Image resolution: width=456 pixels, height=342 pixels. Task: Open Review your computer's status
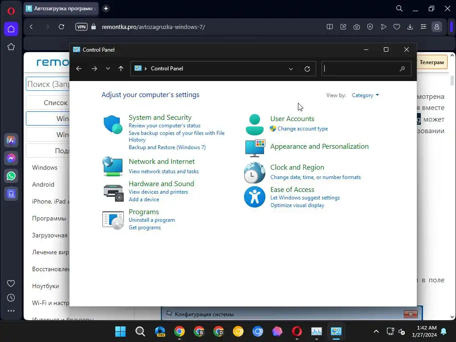pos(164,126)
